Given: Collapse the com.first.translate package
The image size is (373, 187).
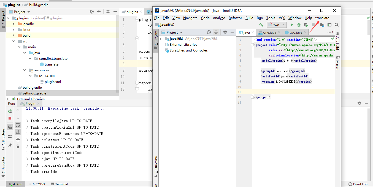Looking at the screenshot, I should coord(30,58).
